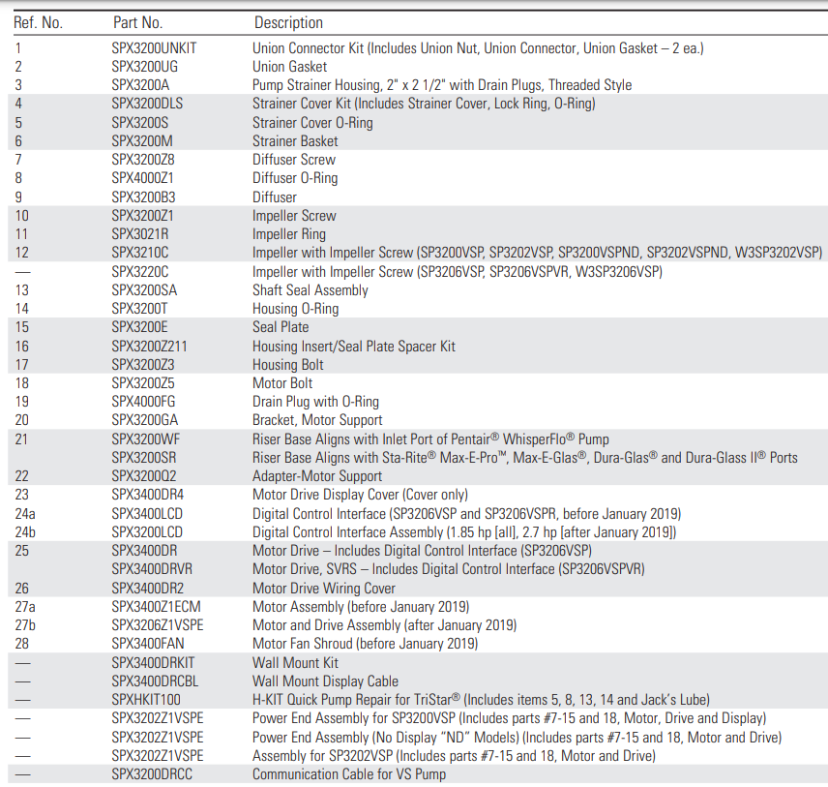The image size is (828, 787).
Task: Click 'Adapter-Motor Support' description
Action: click(x=317, y=476)
